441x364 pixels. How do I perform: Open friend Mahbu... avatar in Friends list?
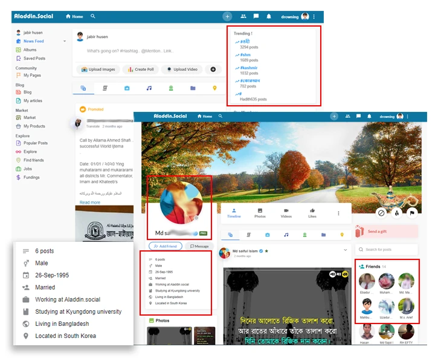367,307
